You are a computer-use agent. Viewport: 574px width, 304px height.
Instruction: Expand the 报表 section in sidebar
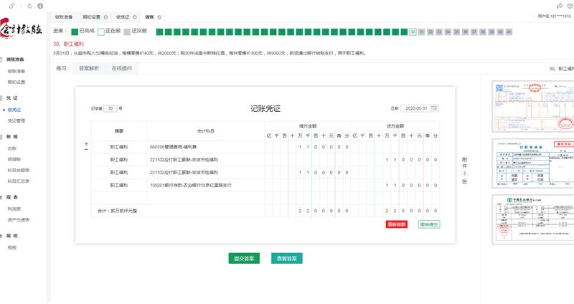pyautogui.click(x=13, y=196)
